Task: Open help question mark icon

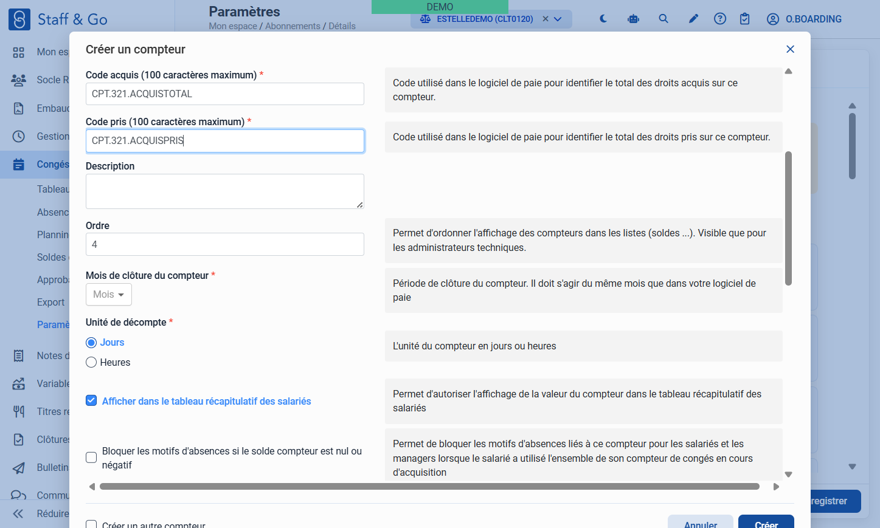Action: (x=720, y=19)
